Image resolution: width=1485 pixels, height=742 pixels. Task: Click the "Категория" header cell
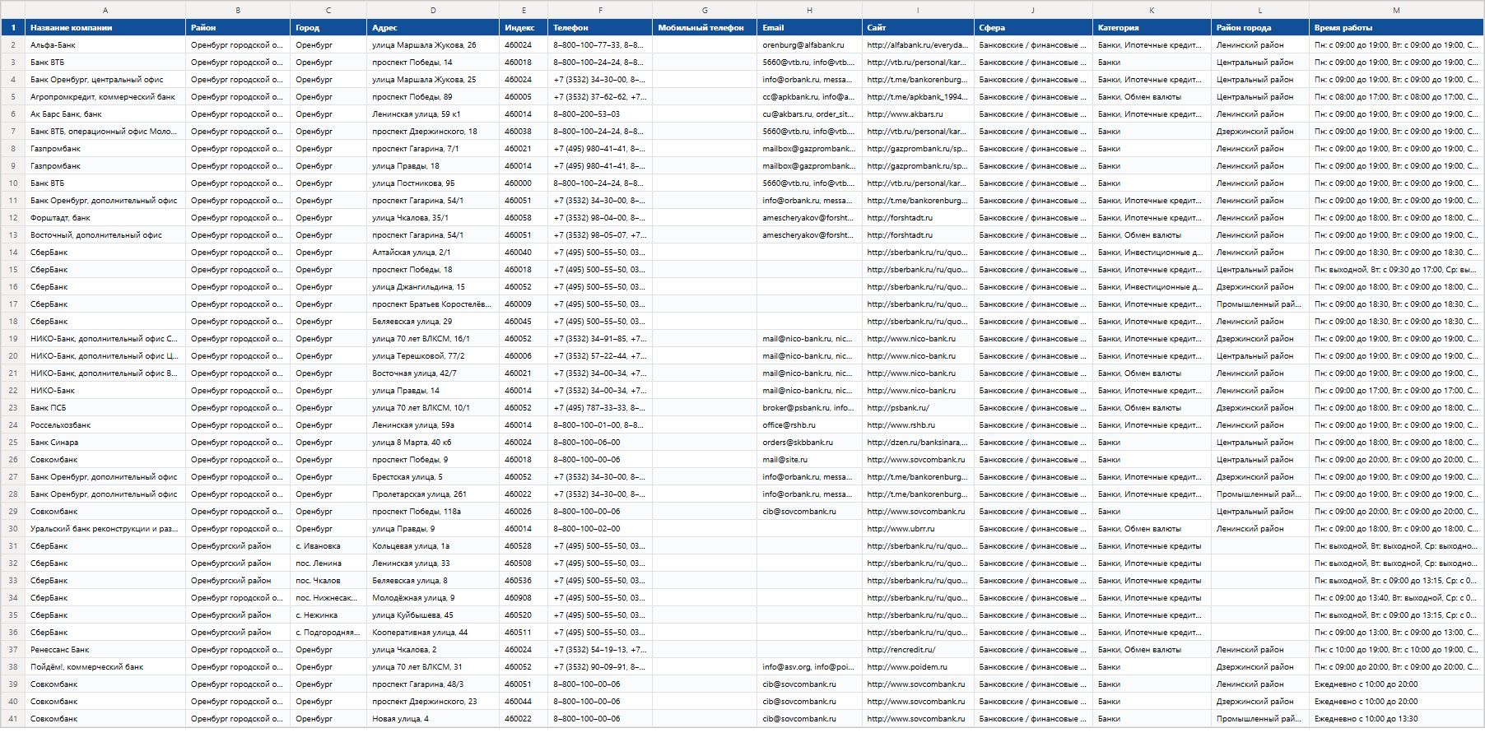click(1152, 27)
